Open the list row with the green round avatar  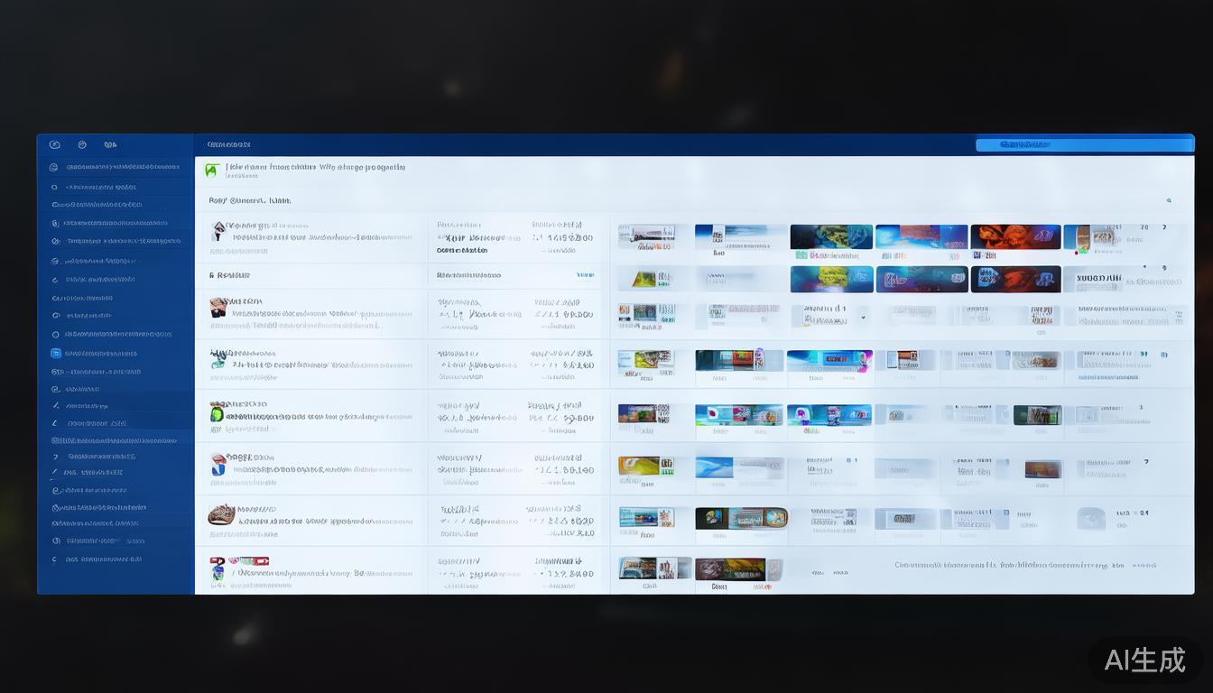(217, 413)
